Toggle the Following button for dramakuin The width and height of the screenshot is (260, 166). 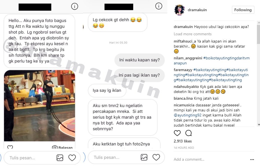click(x=243, y=10)
